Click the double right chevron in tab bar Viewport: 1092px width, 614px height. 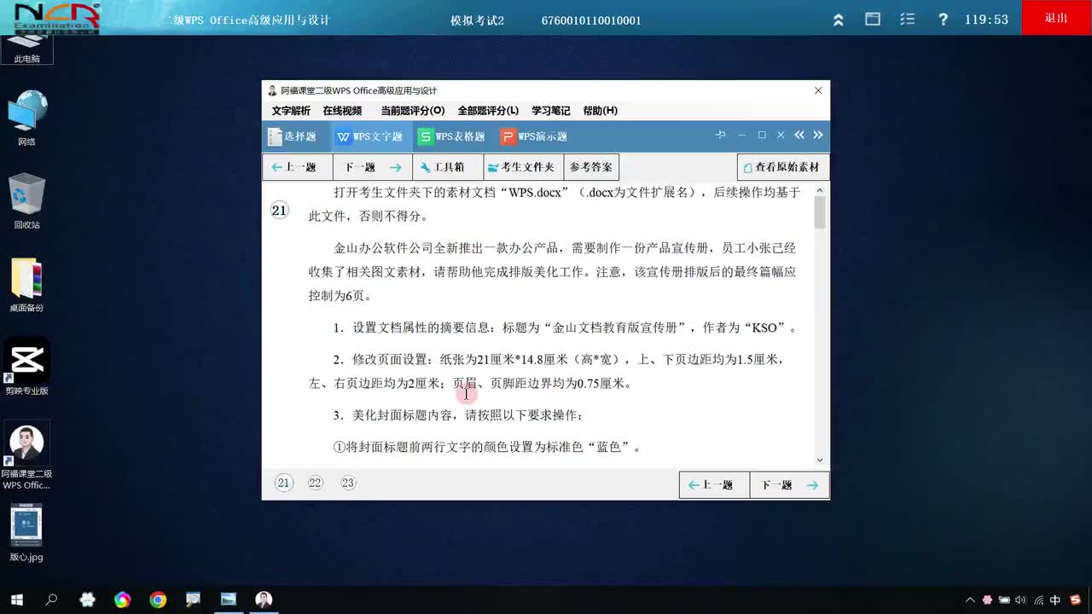(818, 135)
